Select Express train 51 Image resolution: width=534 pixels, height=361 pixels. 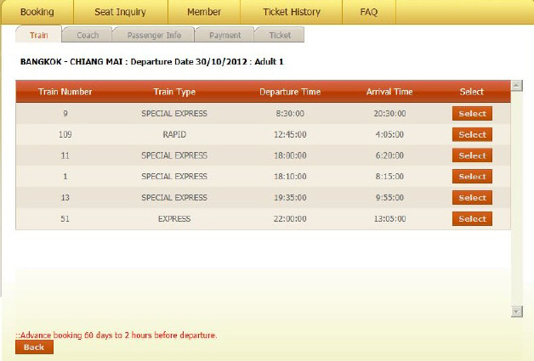[x=472, y=219]
